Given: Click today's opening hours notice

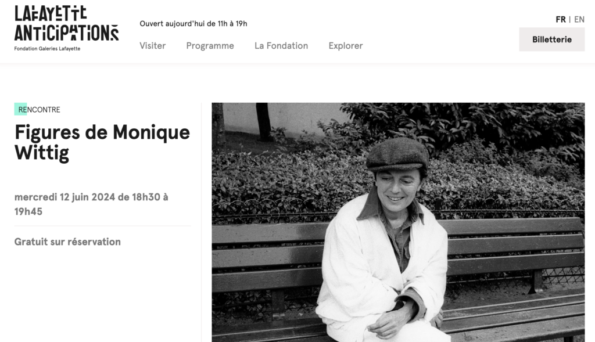Looking at the screenshot, I should pos(193,23).
